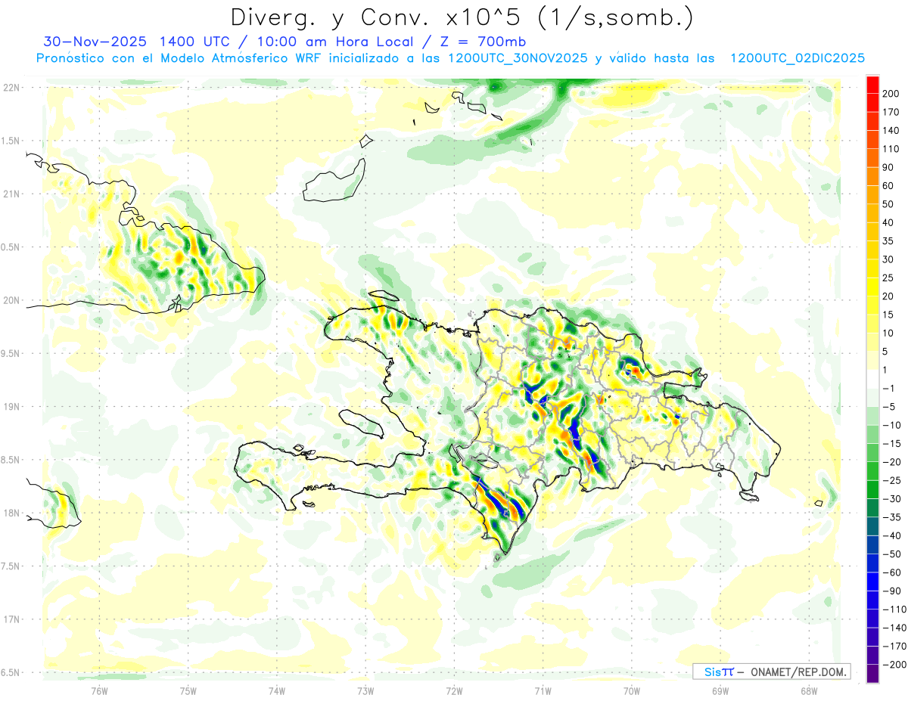Click the '25' colorbar value
Screen dimensions: 908x701
pos(888,278)
